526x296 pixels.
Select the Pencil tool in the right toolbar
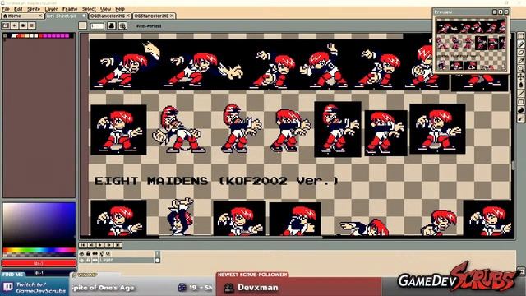[x=520, y=44]
